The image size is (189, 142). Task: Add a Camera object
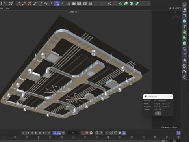coord(184,72)
